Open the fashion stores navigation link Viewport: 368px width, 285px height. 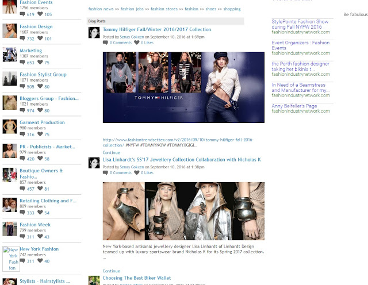164,9
